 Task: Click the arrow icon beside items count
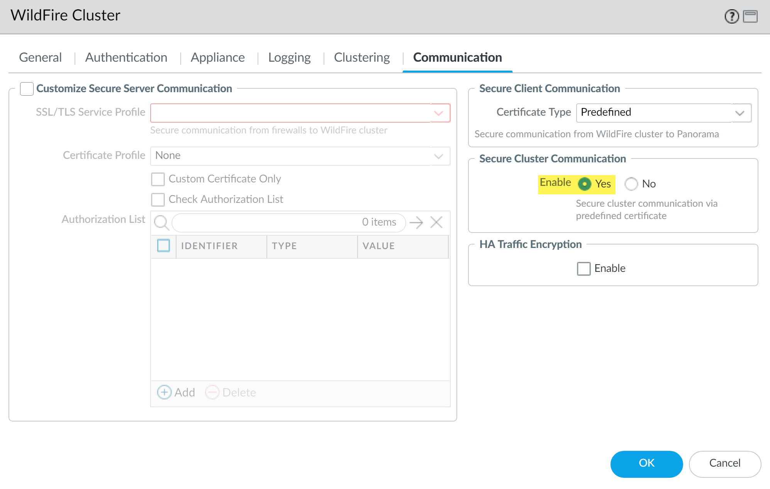click(x=416, y=223)
